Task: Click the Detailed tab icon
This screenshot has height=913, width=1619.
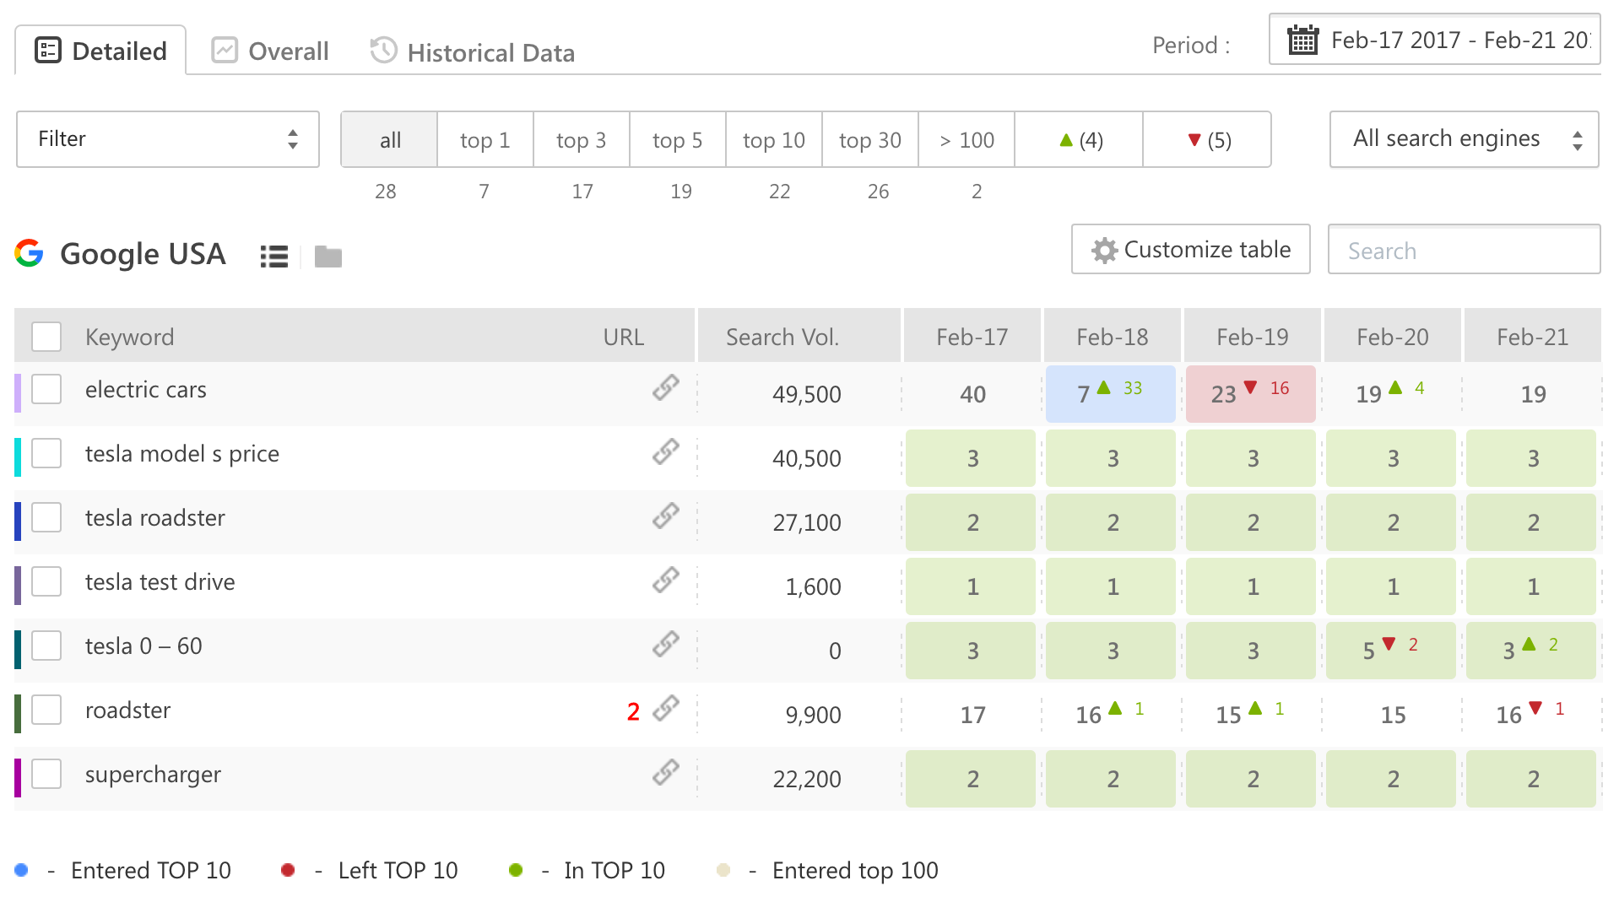Action: coord(47,51)
